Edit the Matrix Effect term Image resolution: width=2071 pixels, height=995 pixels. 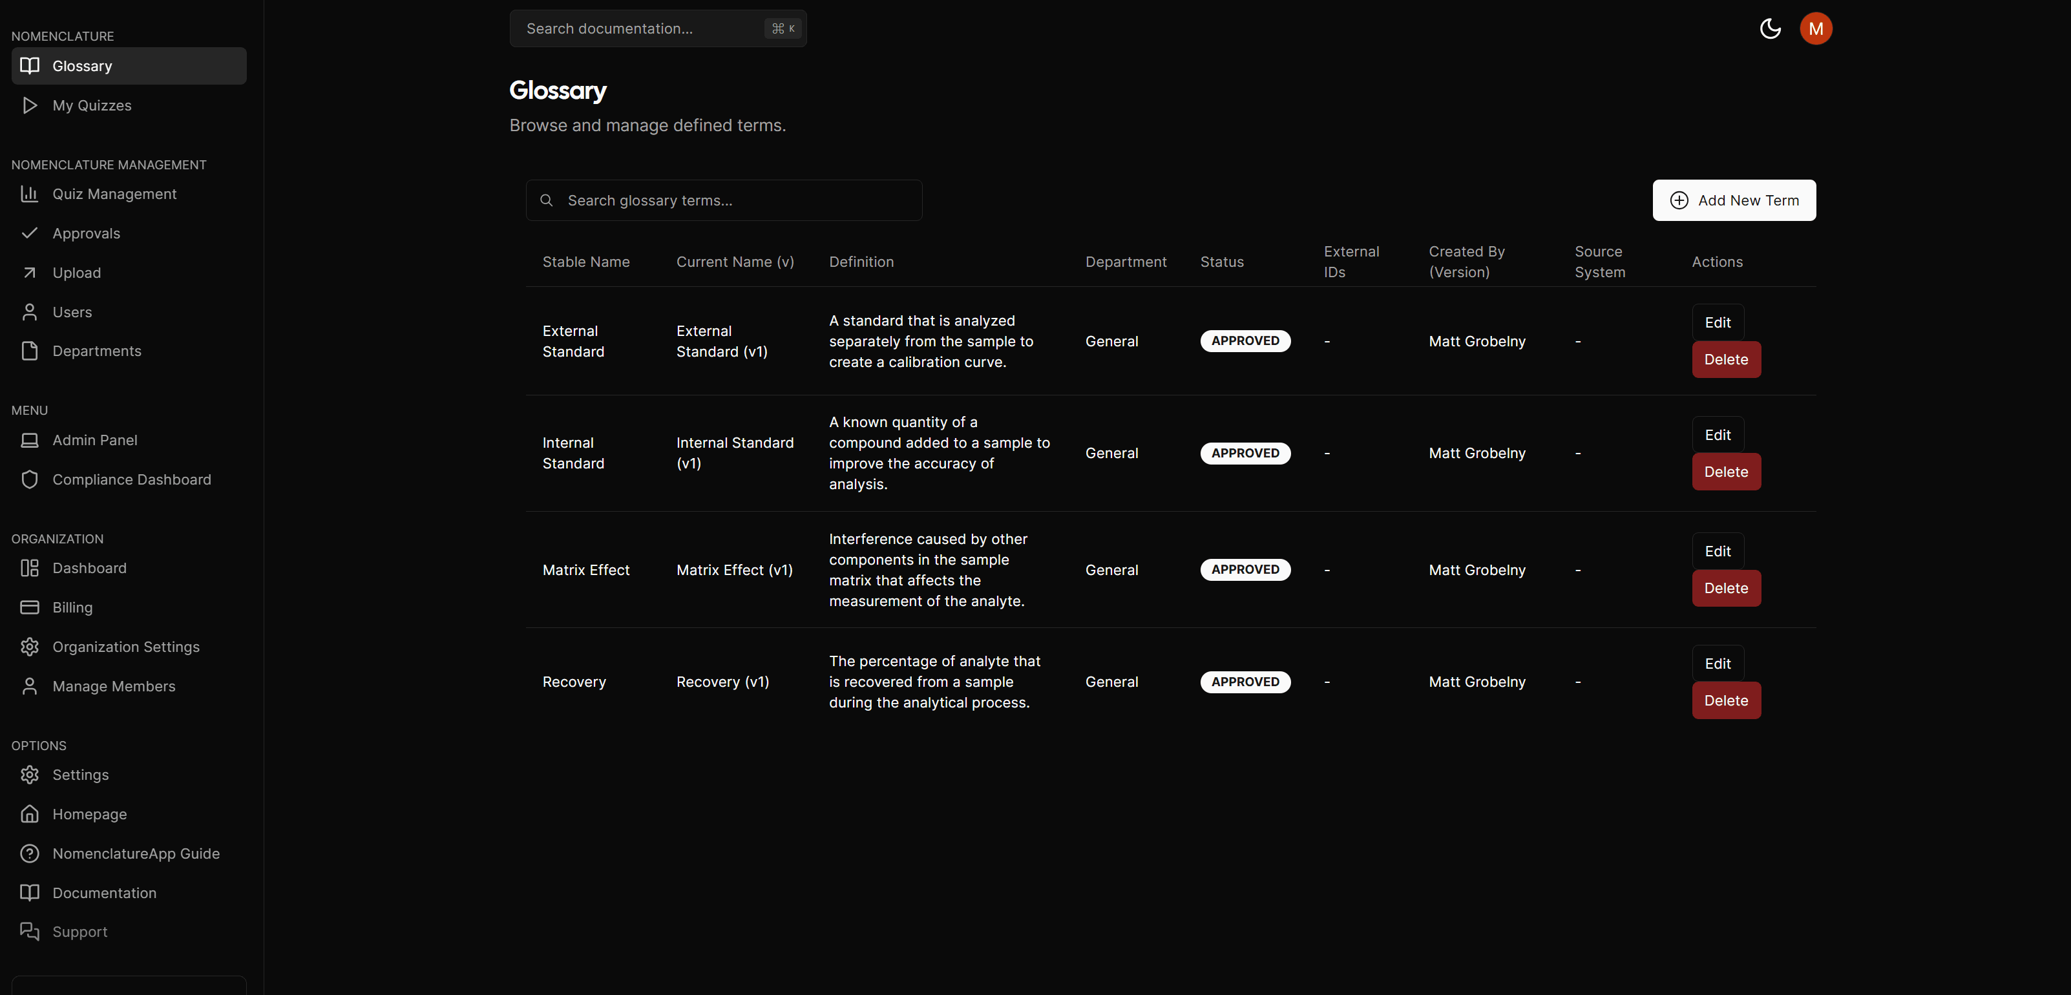click(1718, 550)
